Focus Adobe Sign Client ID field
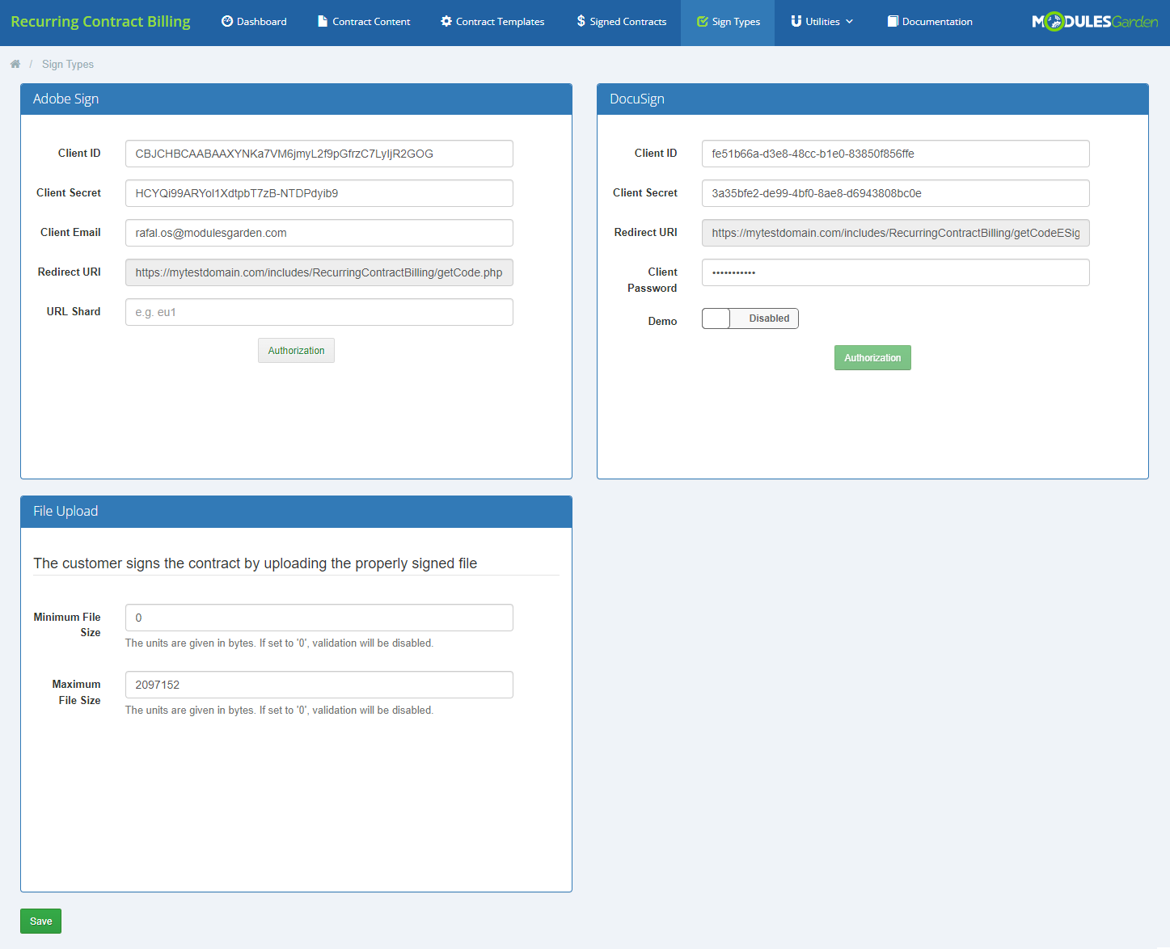Screen dimensions: 1170x949 click(319, 154)
